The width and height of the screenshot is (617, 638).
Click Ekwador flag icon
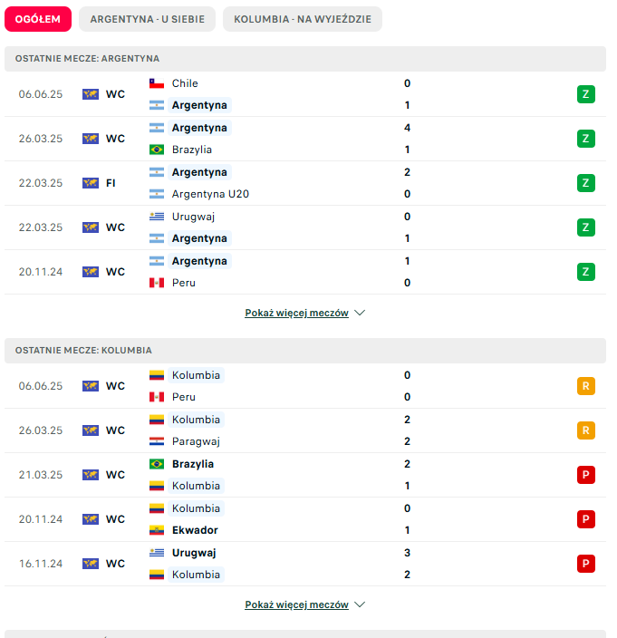[x=157, y=530]
